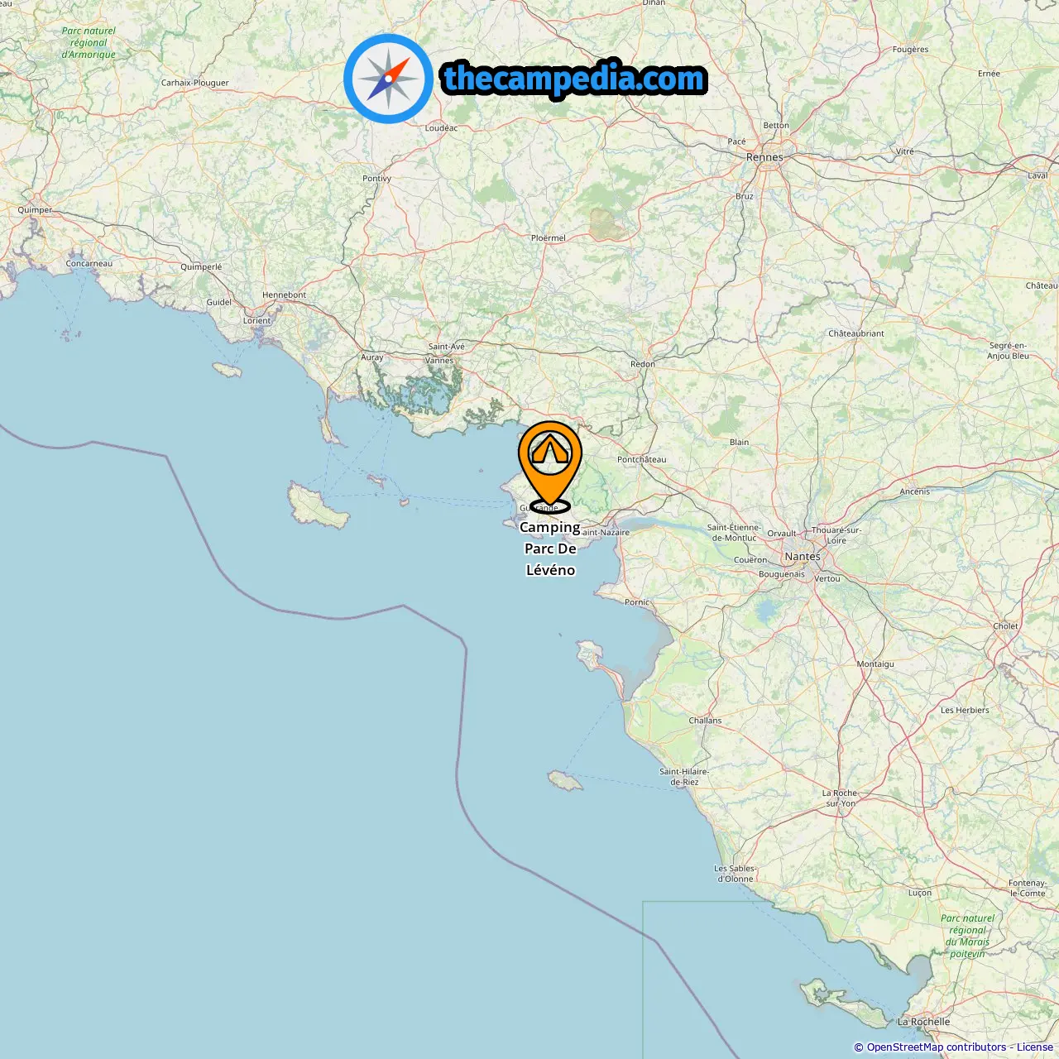This screenshot has height=1059, width=1059.
Task: Click the orange camping tent marker pin
Action: (x=550, y=465)
